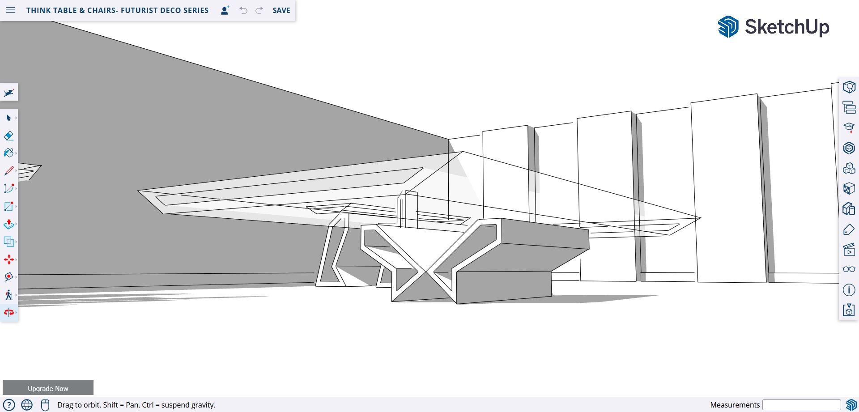Choose the Paint Bucket tool
The height and width of the screenshot is (412, 859).
point(9,153)
